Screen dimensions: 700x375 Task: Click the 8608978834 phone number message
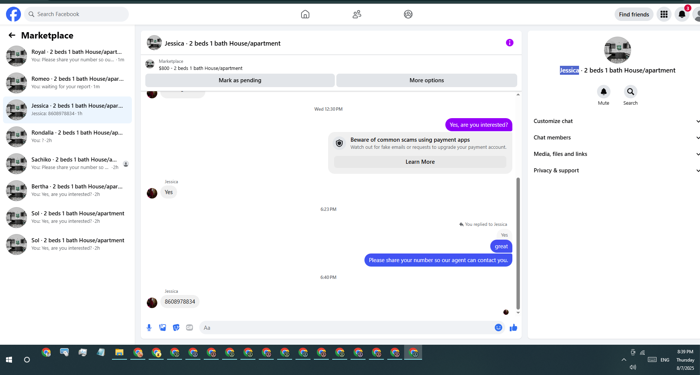tap(180, 302)
